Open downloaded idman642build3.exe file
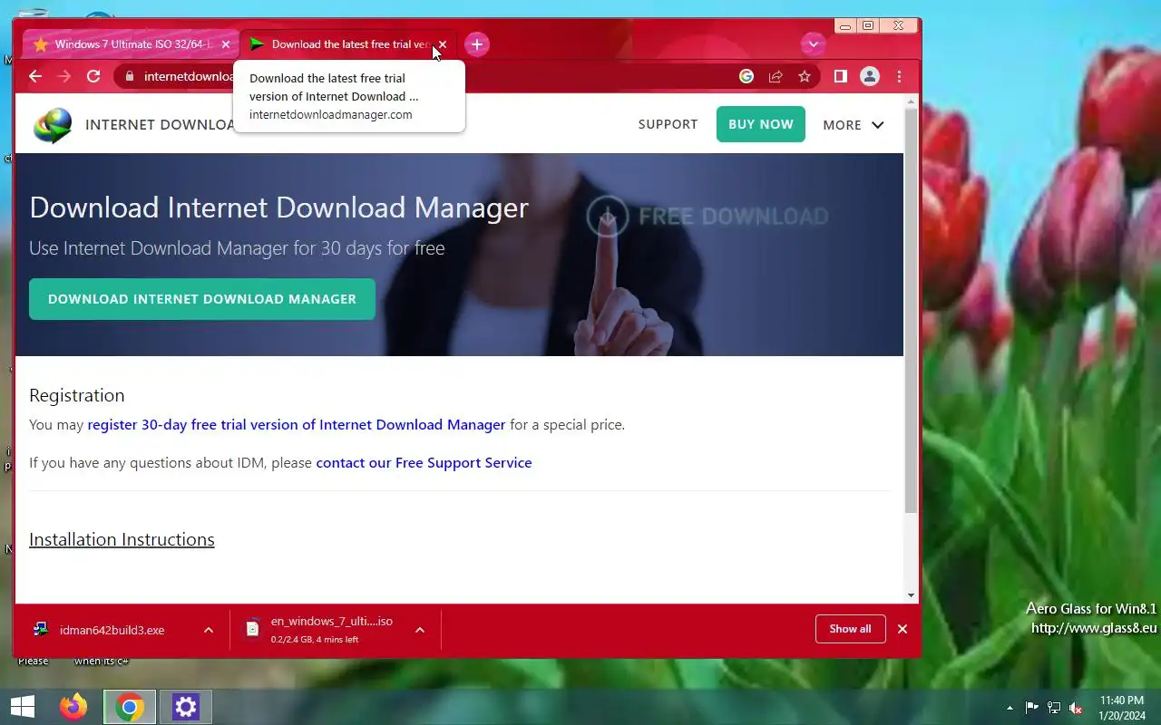This screenshot has height=725, width=1161. click(x=112, y=630)
